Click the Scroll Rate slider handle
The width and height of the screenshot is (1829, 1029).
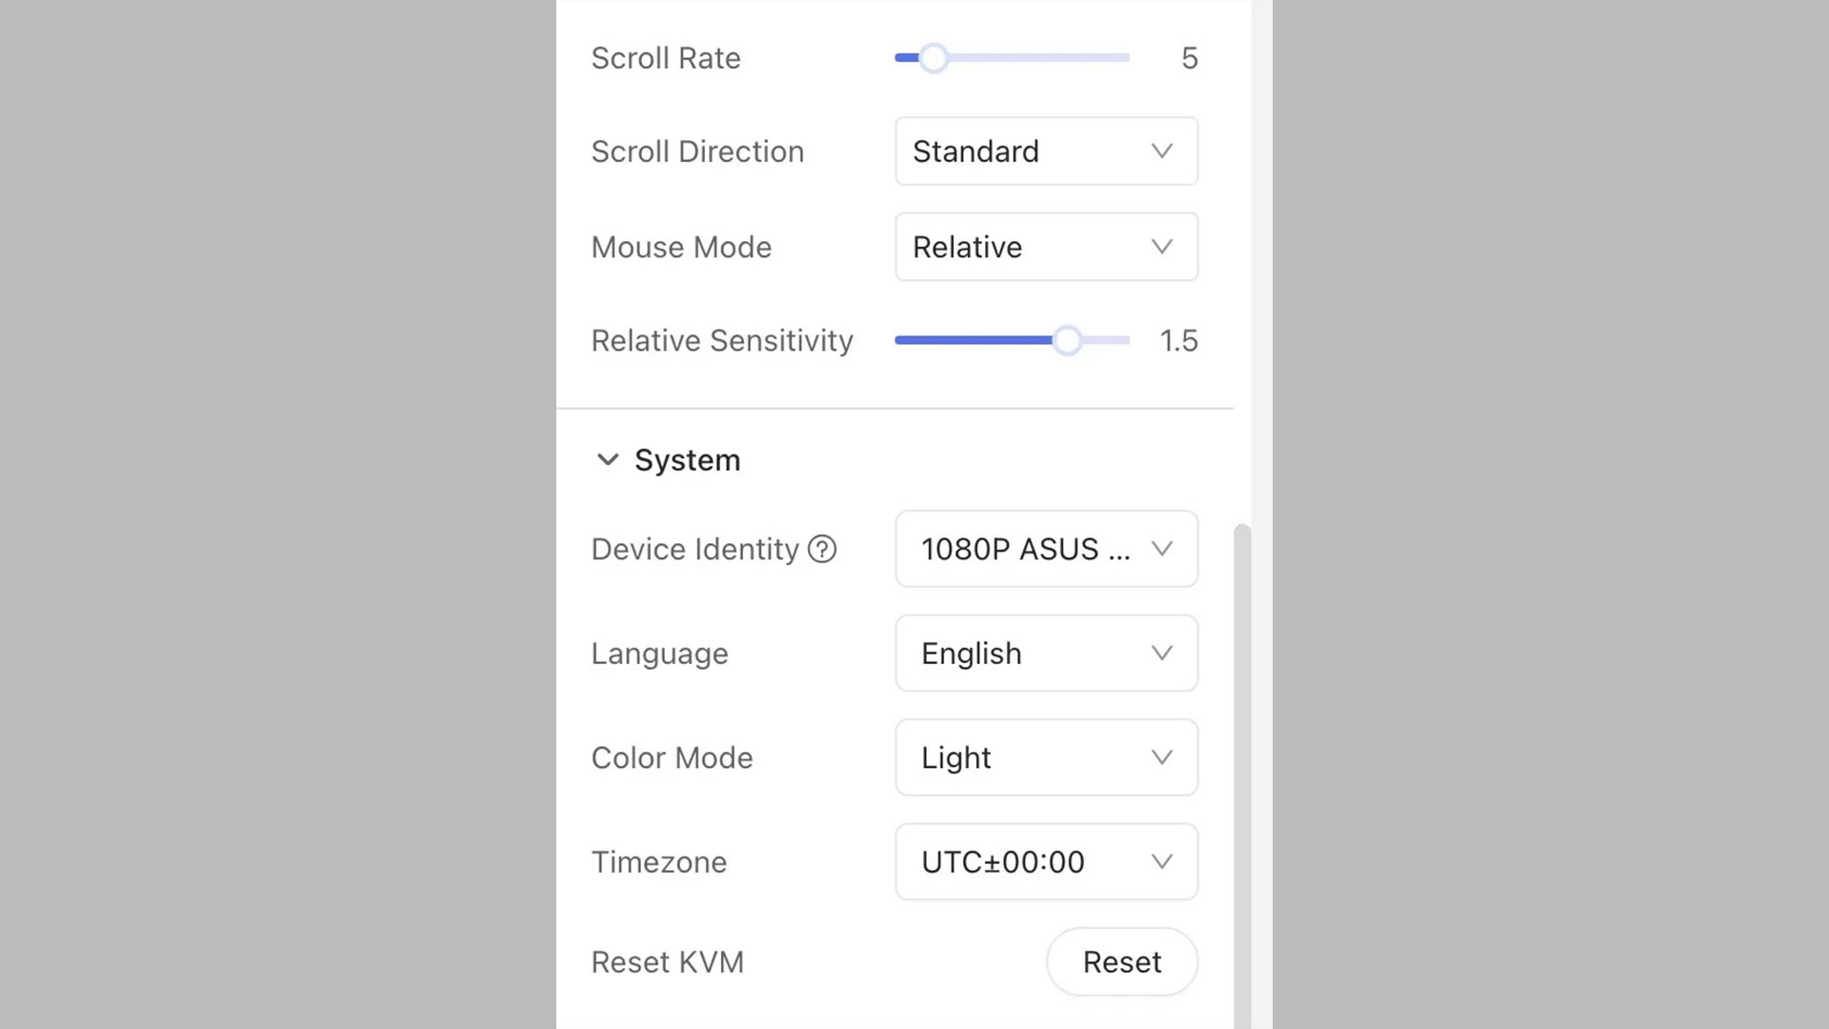pos(934,58)
